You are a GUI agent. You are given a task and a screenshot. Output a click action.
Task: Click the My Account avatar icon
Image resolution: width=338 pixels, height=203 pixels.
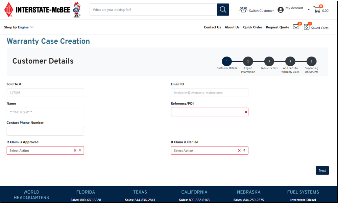[281, 10]
